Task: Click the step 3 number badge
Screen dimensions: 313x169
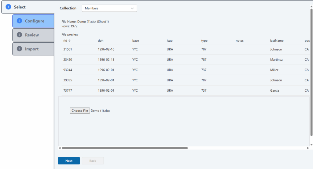Action: click(19, 35)
